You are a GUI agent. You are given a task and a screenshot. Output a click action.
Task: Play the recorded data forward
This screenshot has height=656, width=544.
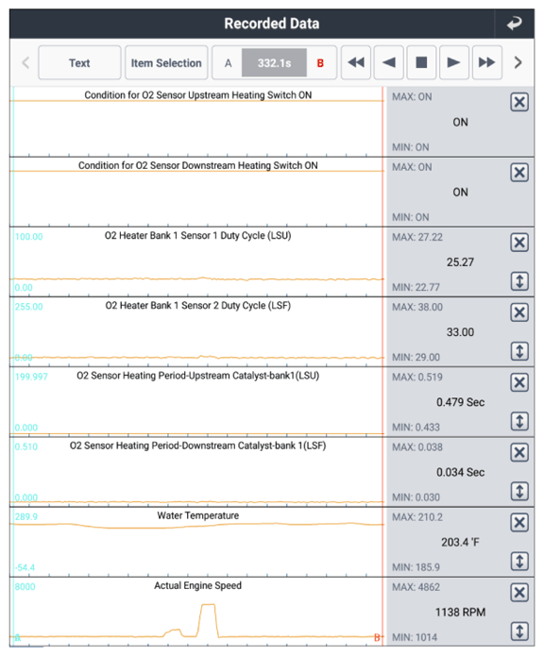(x=454, y=62)
